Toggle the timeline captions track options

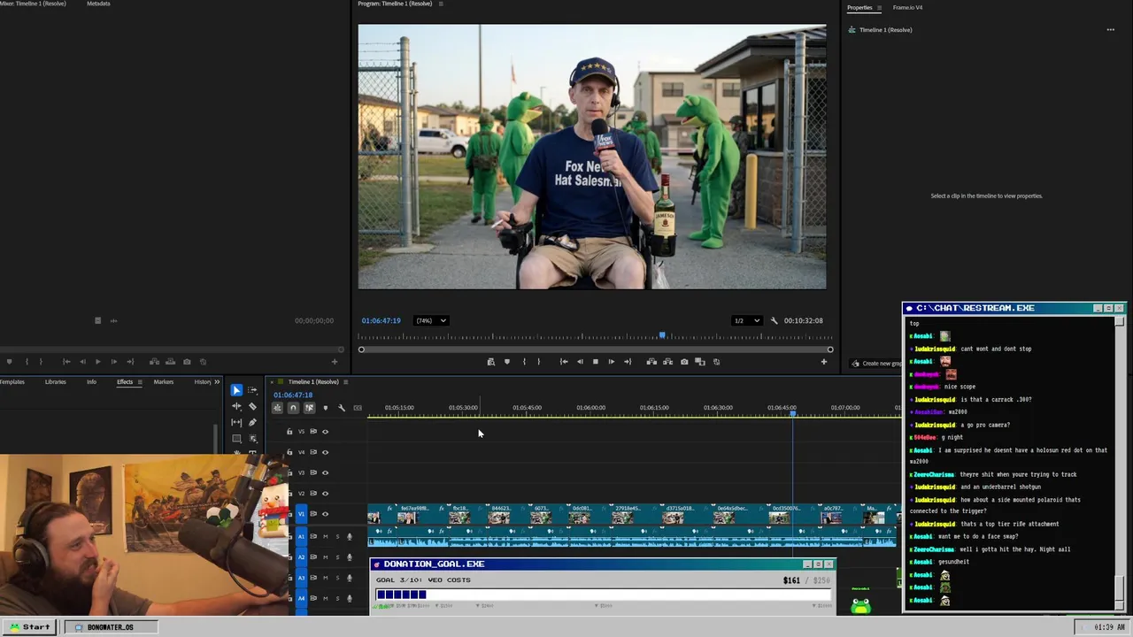point(358,408)
